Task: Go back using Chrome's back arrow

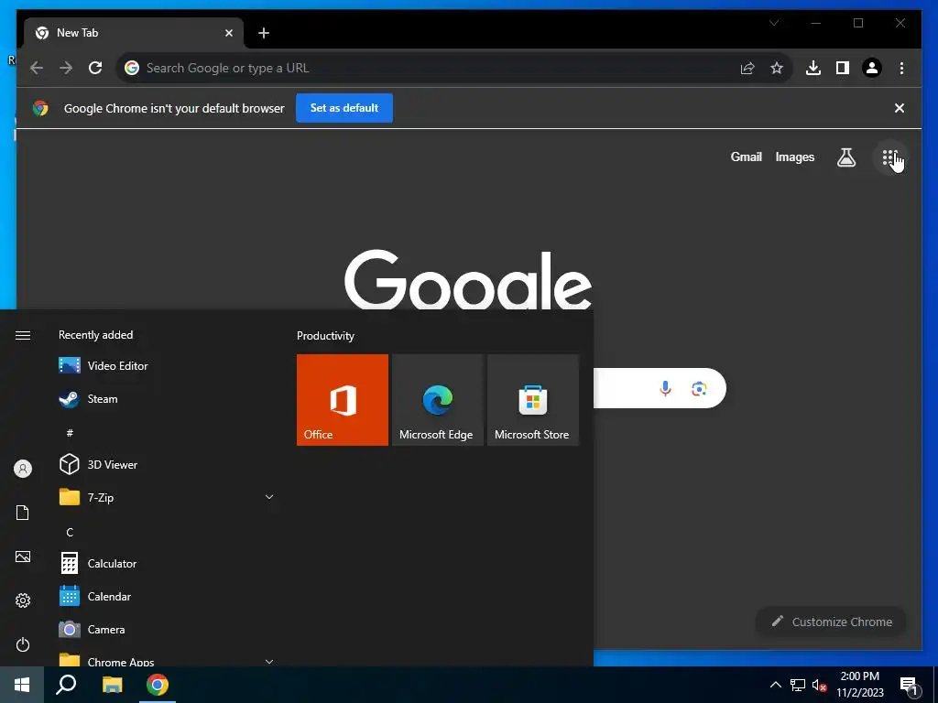Action: 37,68
